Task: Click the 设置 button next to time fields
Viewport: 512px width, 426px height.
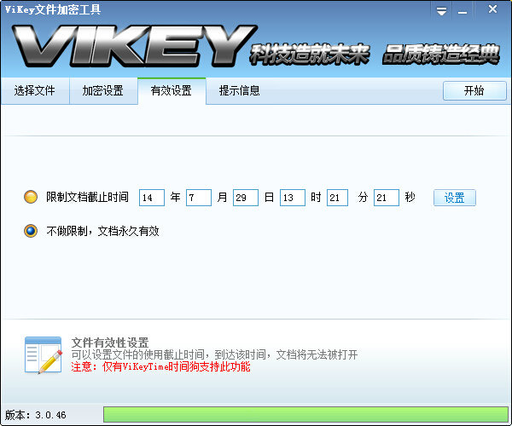Action: [x=455, y=198]
